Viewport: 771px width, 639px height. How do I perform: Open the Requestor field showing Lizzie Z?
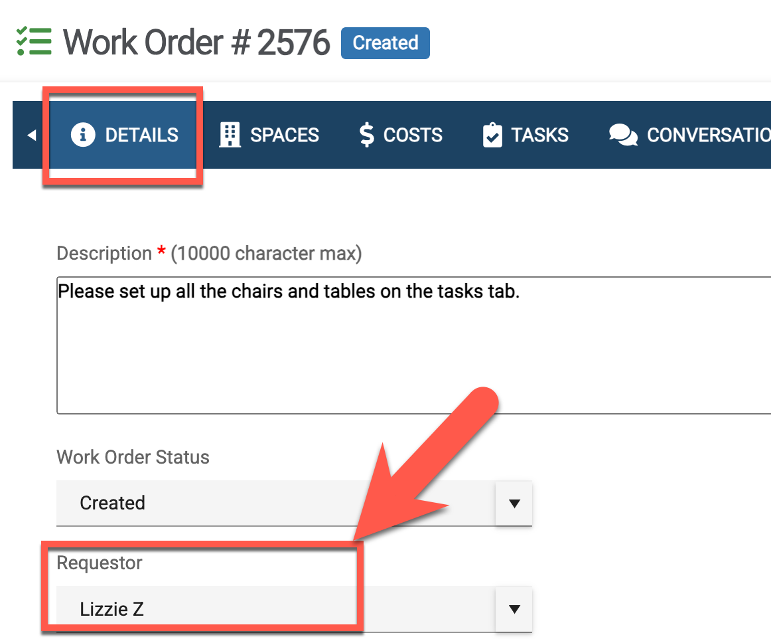click(x=275, y=609)
